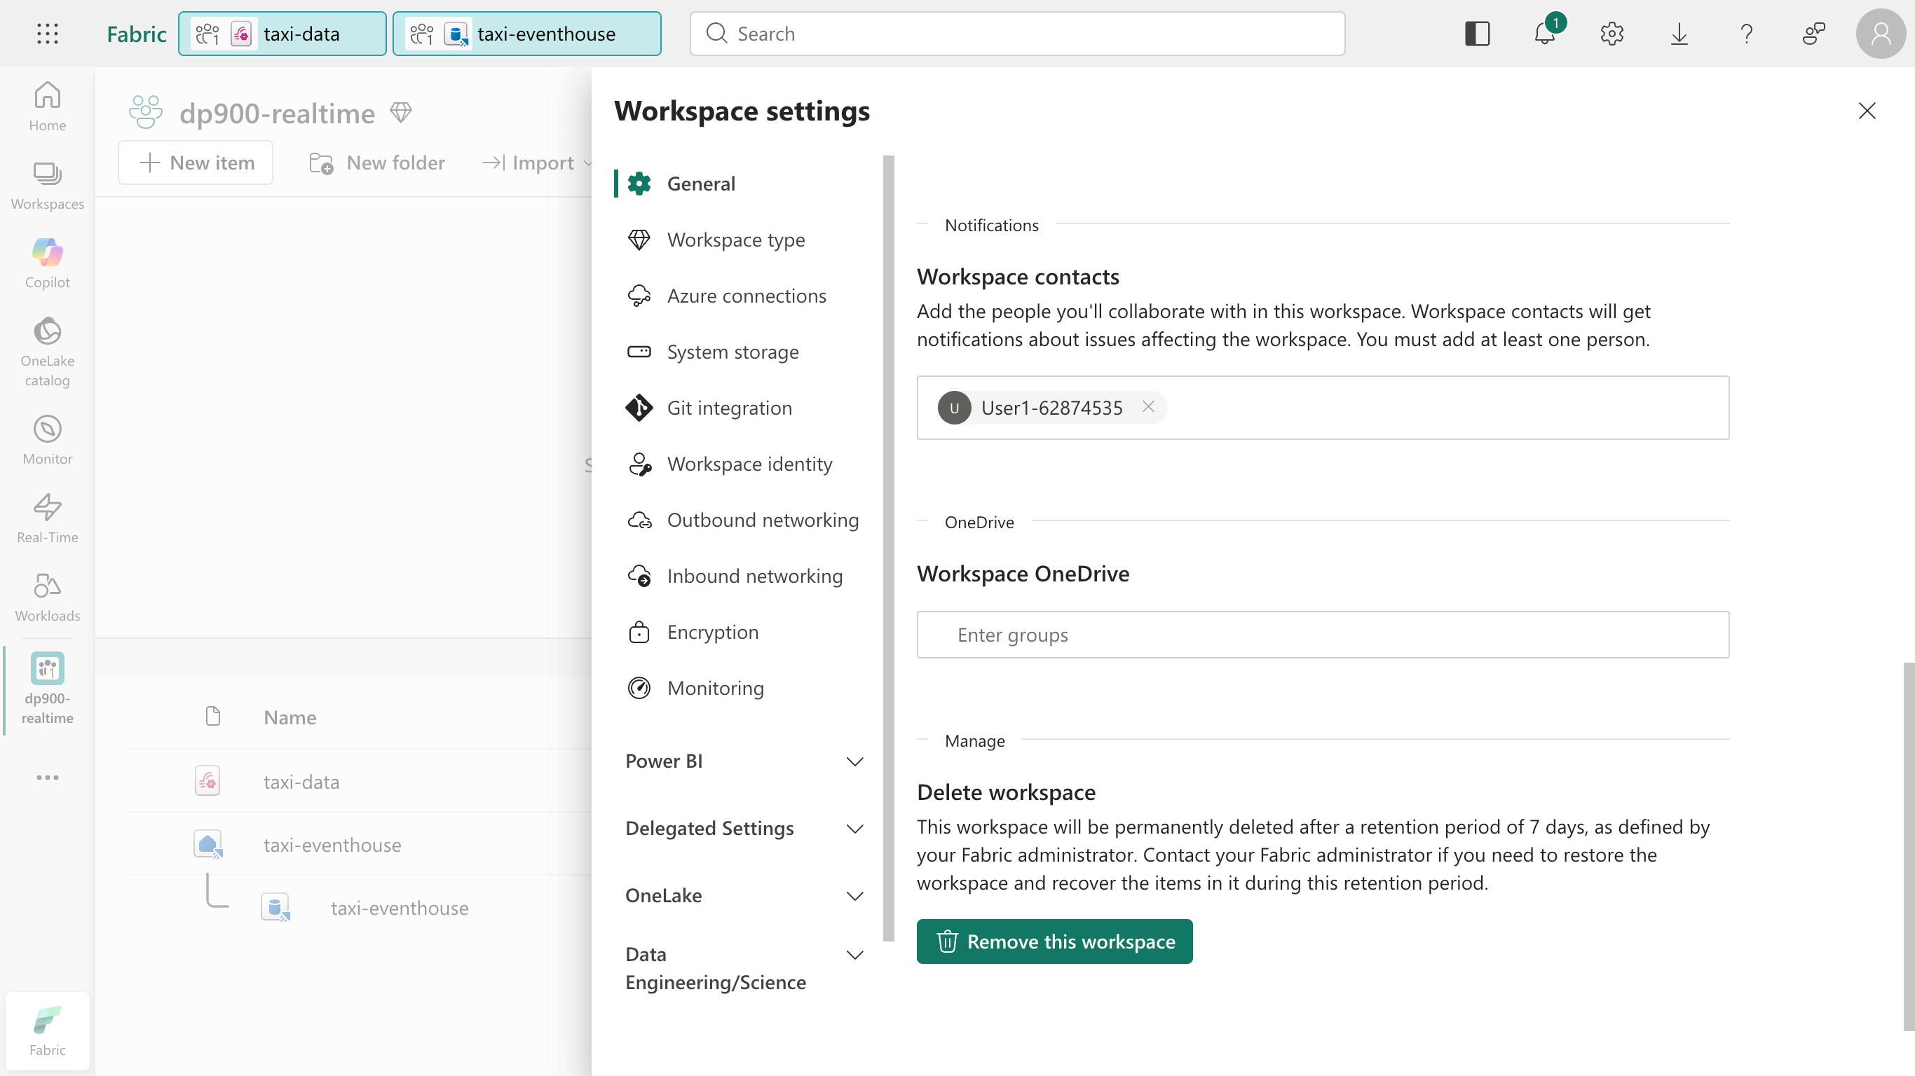1915x1076 pixels.
Task: Remove User1-62874535 from workspace contacts
Action: coord(1149,406)
